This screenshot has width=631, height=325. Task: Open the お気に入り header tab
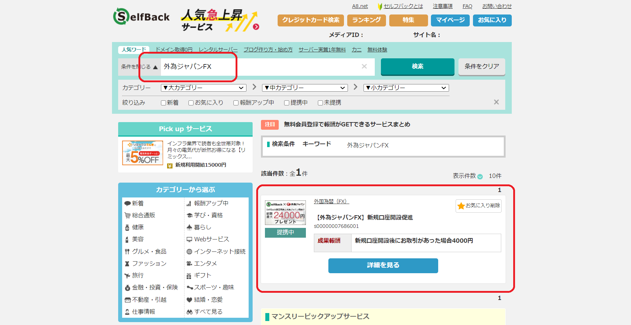(x=492, y=20)
